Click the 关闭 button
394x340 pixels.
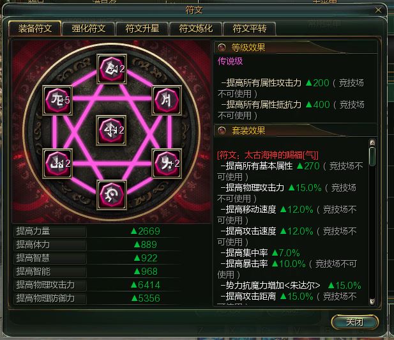pos(355,322)
